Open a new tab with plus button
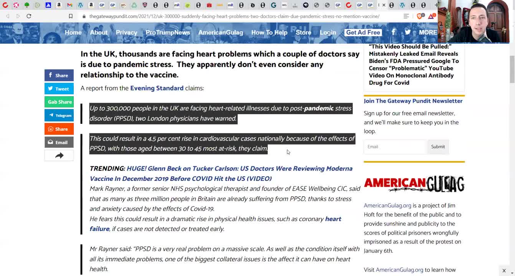Viewport: 515px width, 276px height. (436, 5)
